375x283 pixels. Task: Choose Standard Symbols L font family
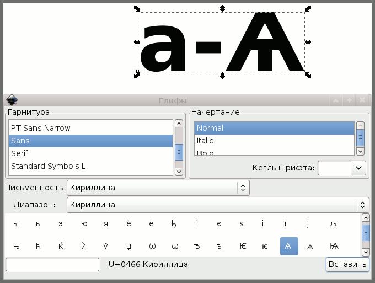click(90, 166)
